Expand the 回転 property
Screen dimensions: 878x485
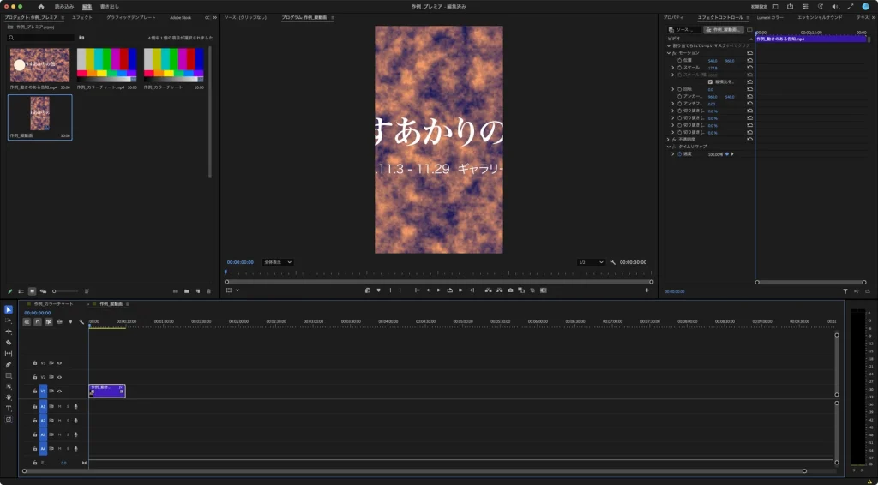[673, 89]
